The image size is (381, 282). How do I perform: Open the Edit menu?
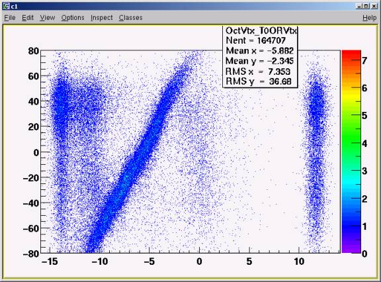[x=28, y=17]
